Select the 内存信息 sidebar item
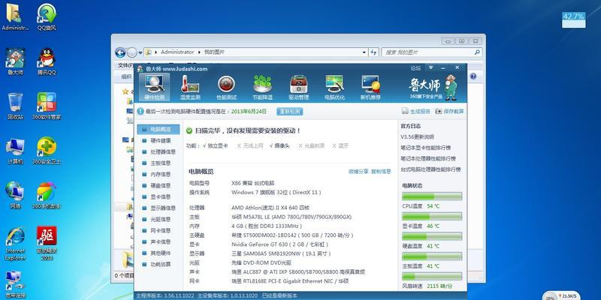Image resolution: width=601 pixels, height=300 pixels. click(159, 174)
